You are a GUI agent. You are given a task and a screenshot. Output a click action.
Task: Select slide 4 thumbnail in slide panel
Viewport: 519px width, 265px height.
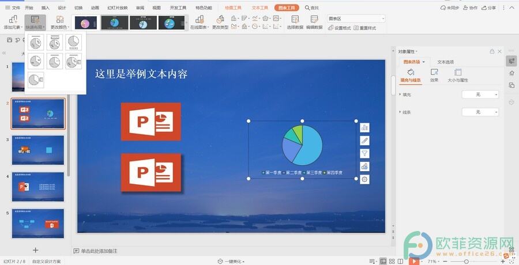pyautogui.click(x=38, y=187)
